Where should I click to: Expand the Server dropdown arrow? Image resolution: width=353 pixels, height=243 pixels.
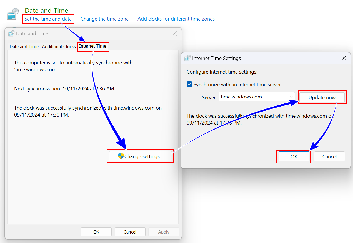pyautogui.click(x=291, y=97)
